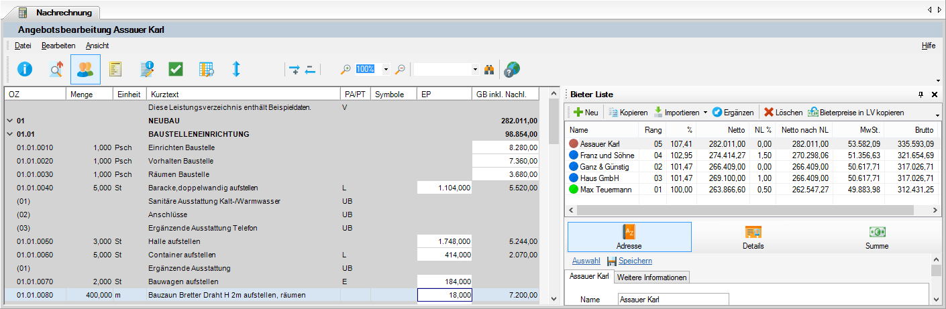Click the blue info icon in toolbar
The image size is (946, 309).
pos(25,69)
